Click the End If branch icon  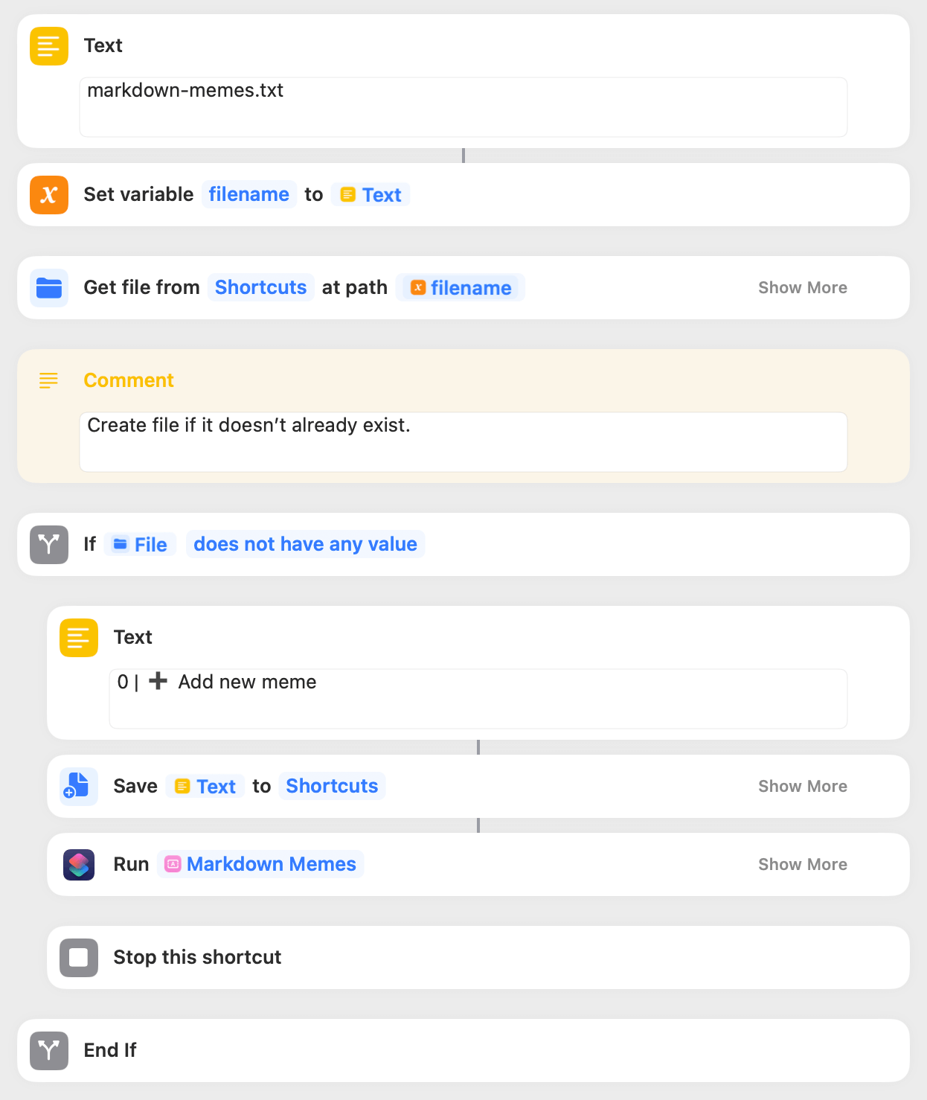point(49,1051)
